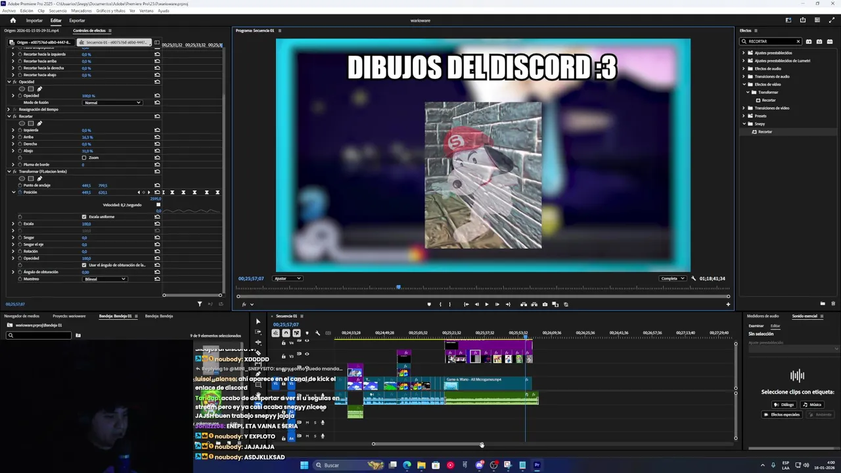The width and height of the screenshot is (841, 473).
Task: Select Recortar preset under Snepy folder
Action: (x=765, y=132)
